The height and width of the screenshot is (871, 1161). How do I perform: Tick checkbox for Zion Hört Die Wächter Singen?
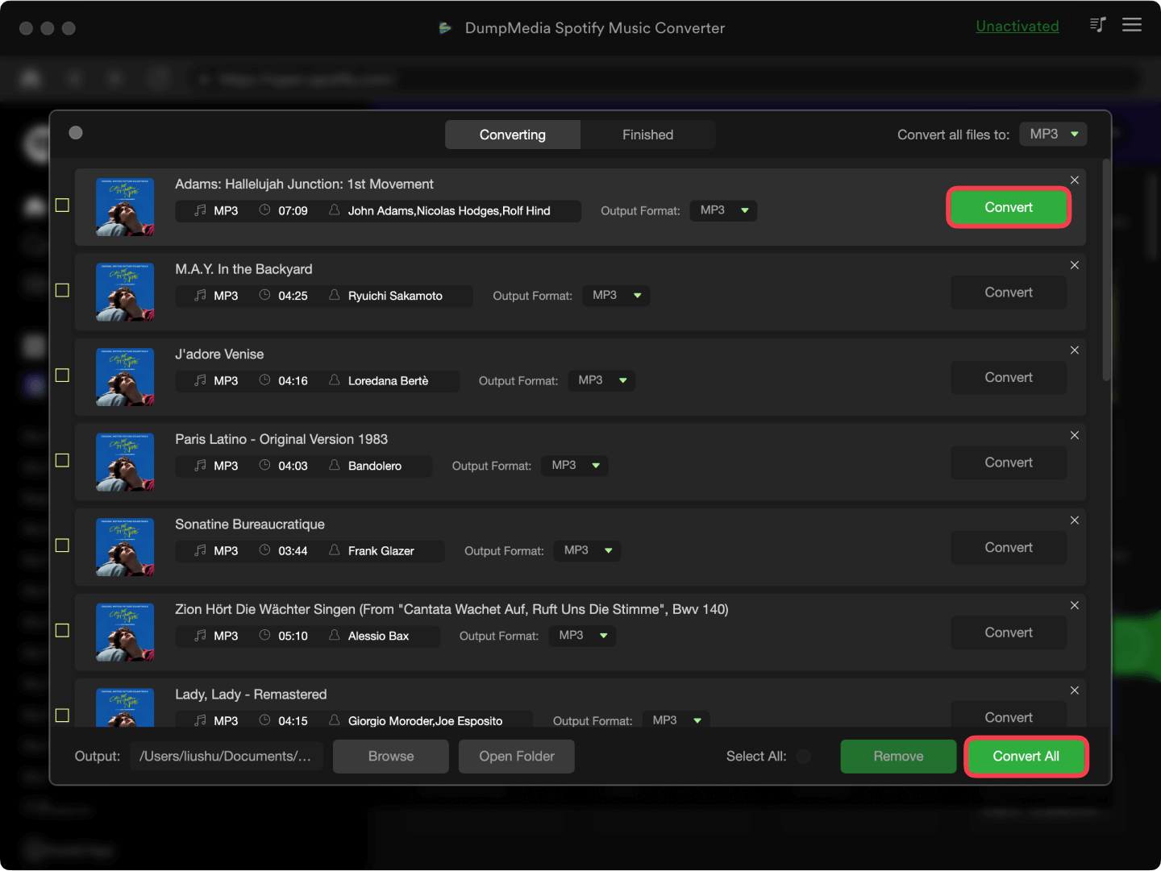[62, 630]
